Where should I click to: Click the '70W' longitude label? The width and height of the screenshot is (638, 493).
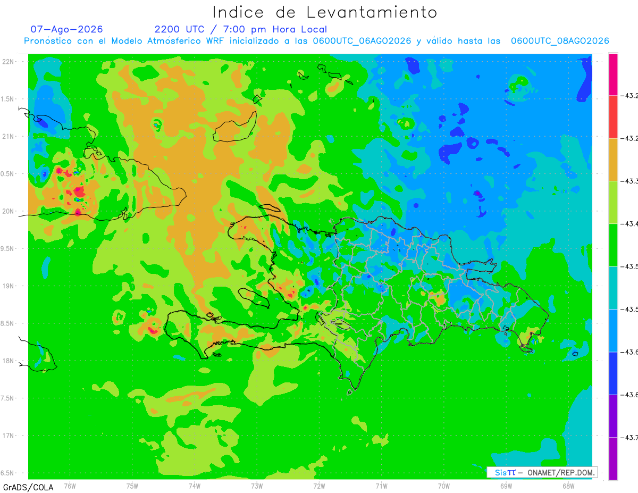(x=444, y=486)
